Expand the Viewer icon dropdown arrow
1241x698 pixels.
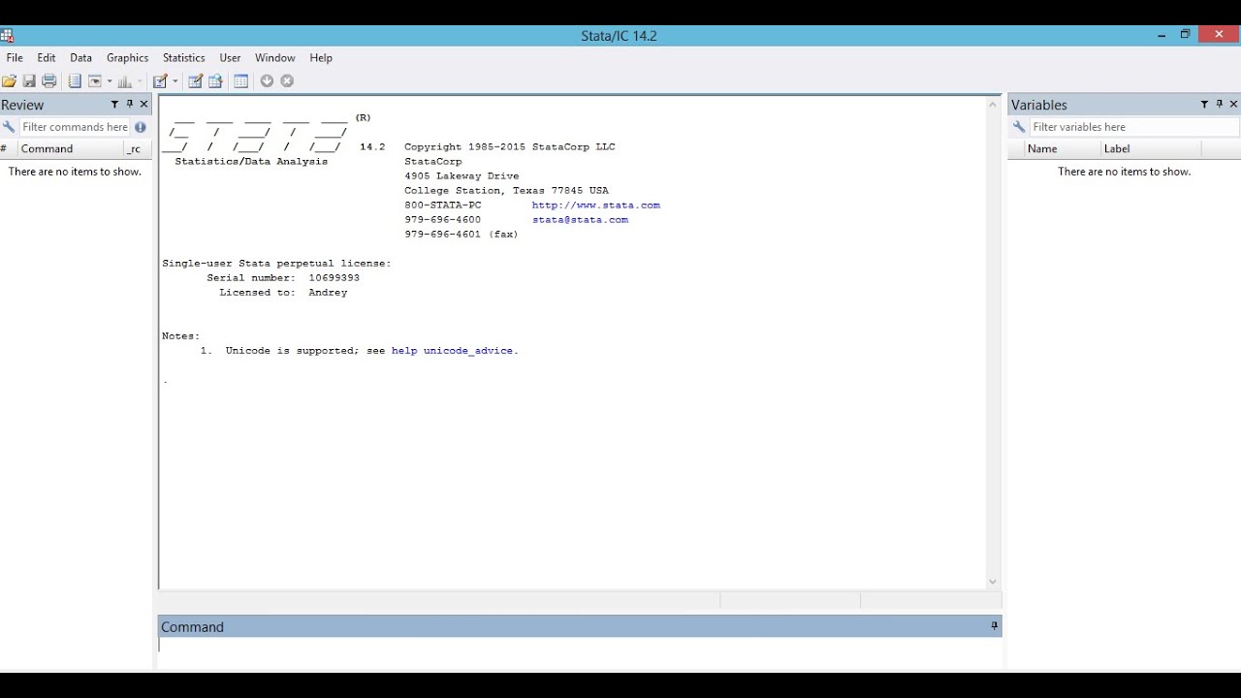pyautogui.click(x=110, y=81)
